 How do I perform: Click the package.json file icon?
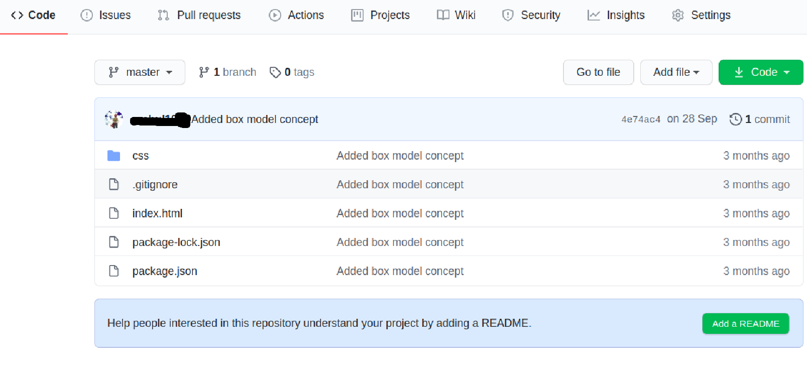(x=114, y=271)
